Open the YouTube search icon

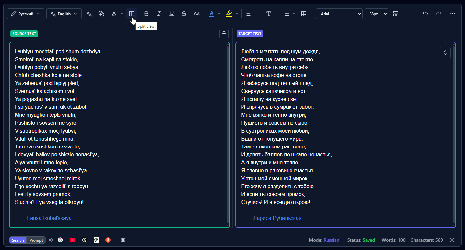[72, 240]
